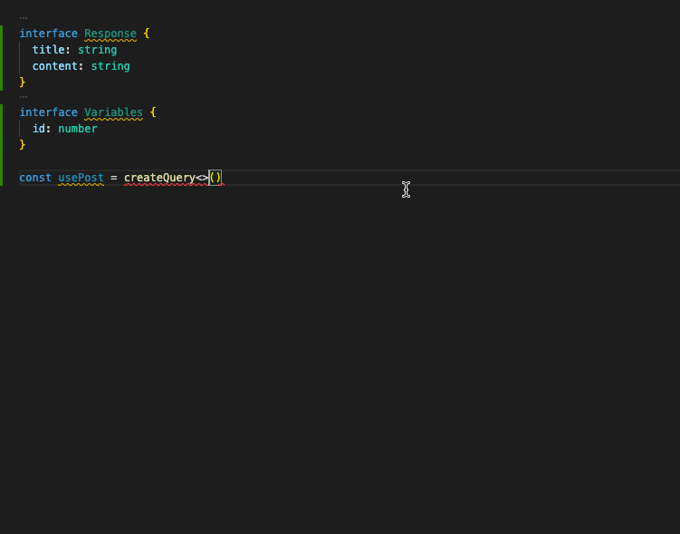Expand collapsed ellipsis above Variables interface
Viewport: 680px width, 534px height.
tap(24, 97)
